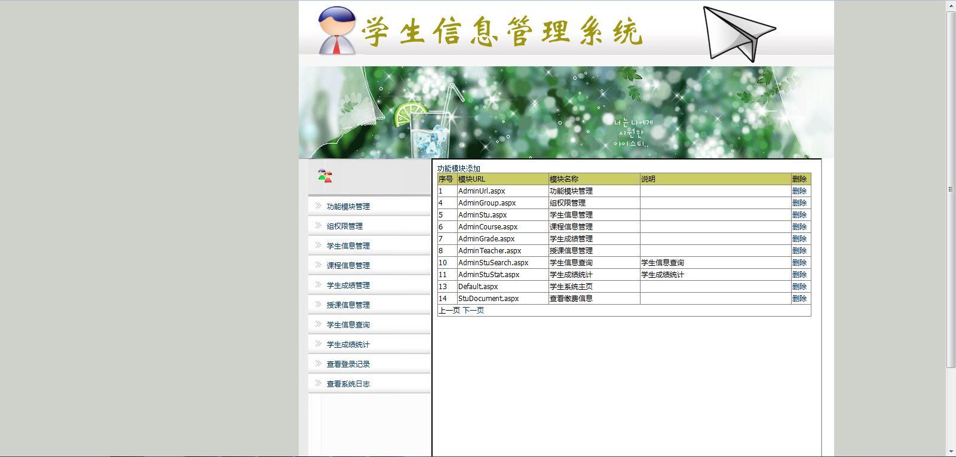Delete the AdminStu.aspx row
The image size is (956, 457).
[799, 215]
